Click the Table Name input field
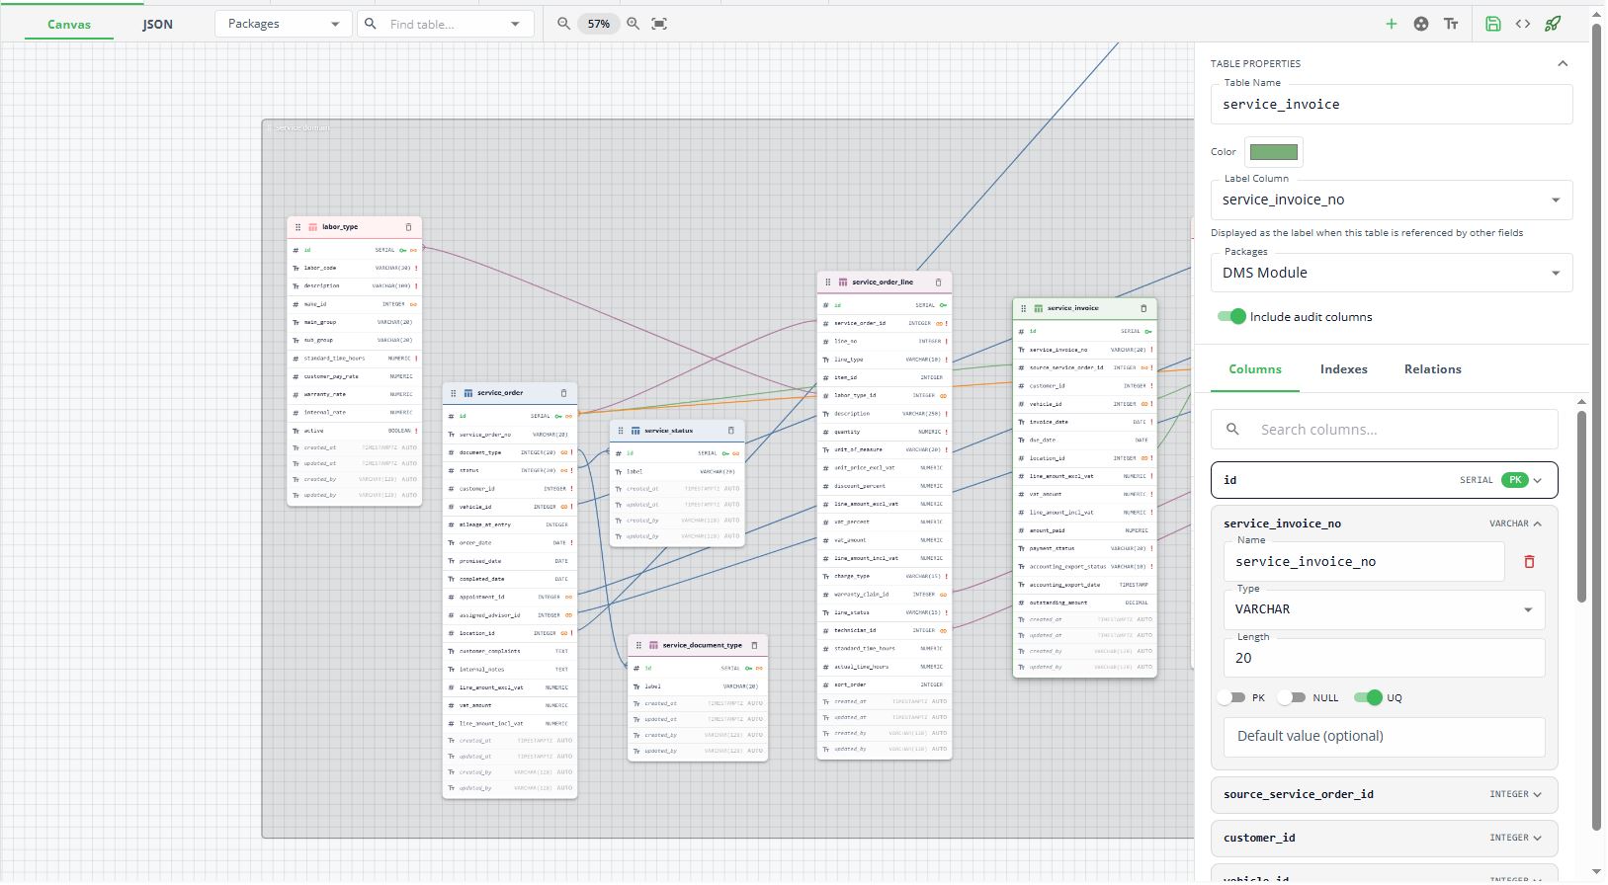This screenshot has height=885, width=1608. 1392,104
